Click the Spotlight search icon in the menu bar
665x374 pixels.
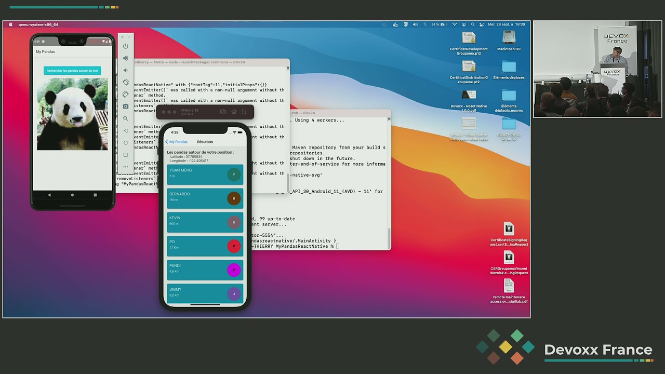click(473, 24)
